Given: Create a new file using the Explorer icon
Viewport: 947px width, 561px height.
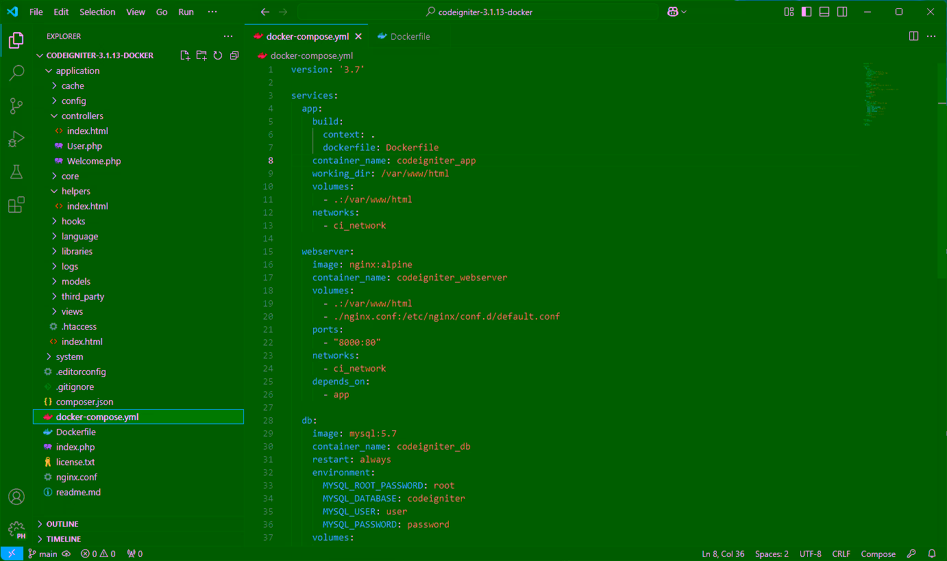Looking at the screenshot, I should click(185, 55).
